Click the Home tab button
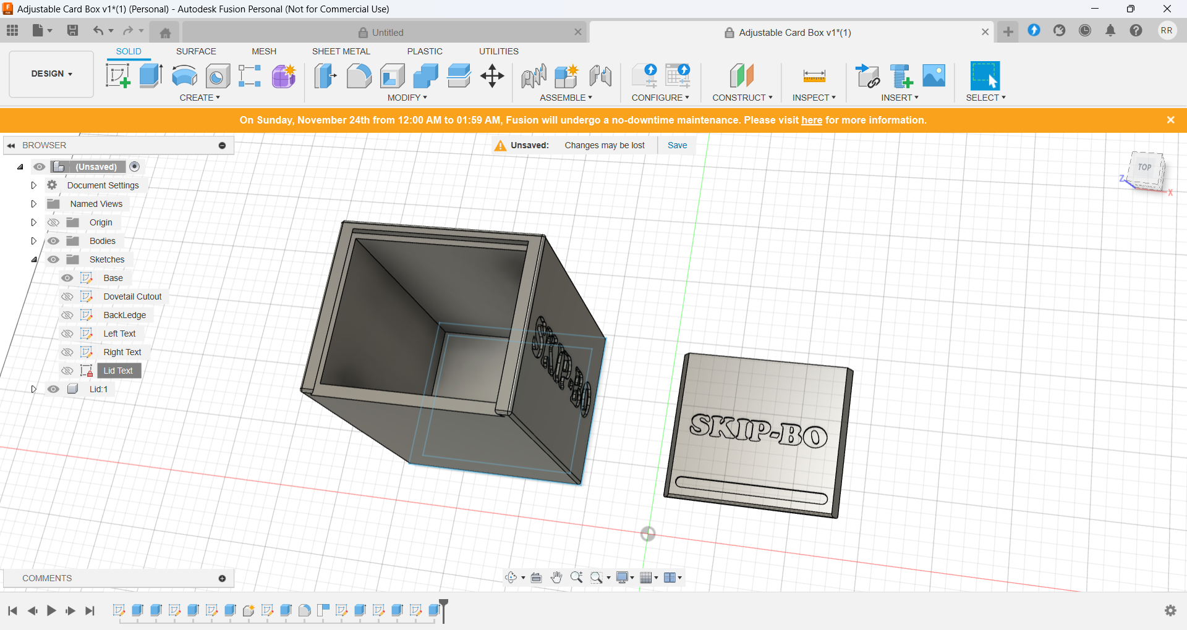Viewport: 1187px width, 630px height. (x=165, y=33)
